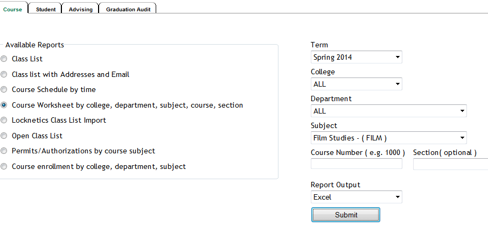
Task: Open the Term dropdown showing Spring 2014
Action: coord(356,57)
